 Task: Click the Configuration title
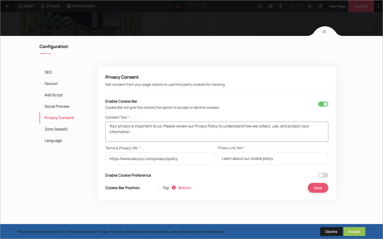[54, 47]
